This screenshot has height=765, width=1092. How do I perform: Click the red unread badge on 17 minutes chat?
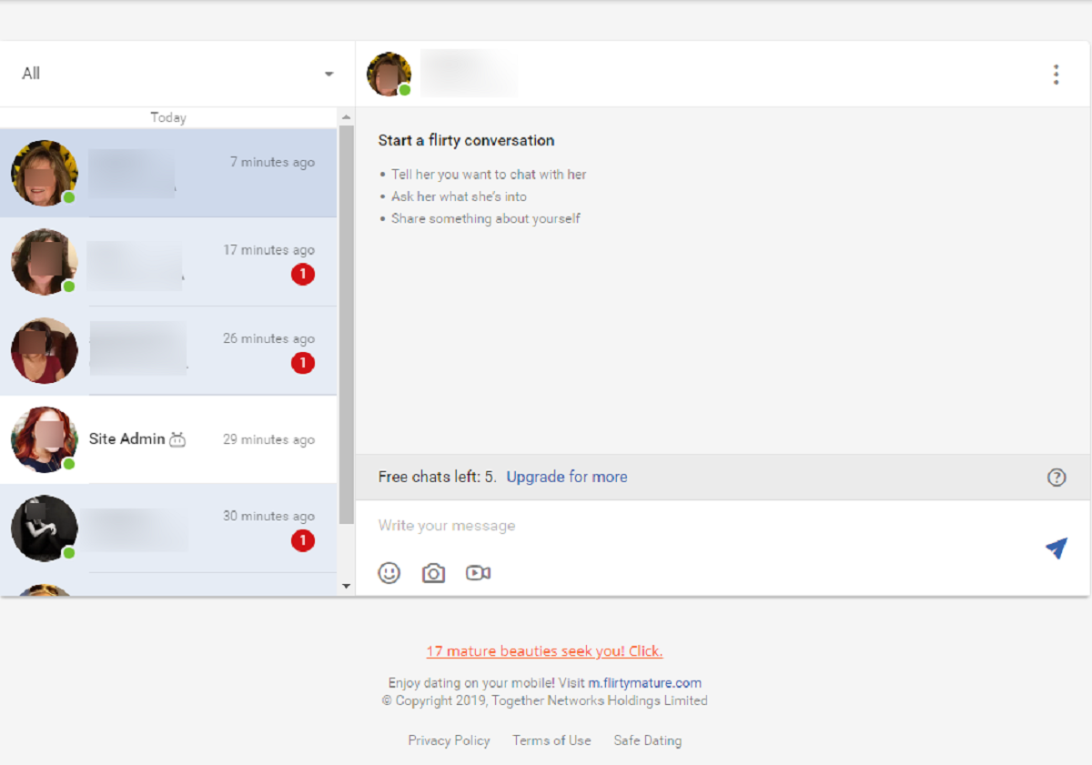click(303, 275)
